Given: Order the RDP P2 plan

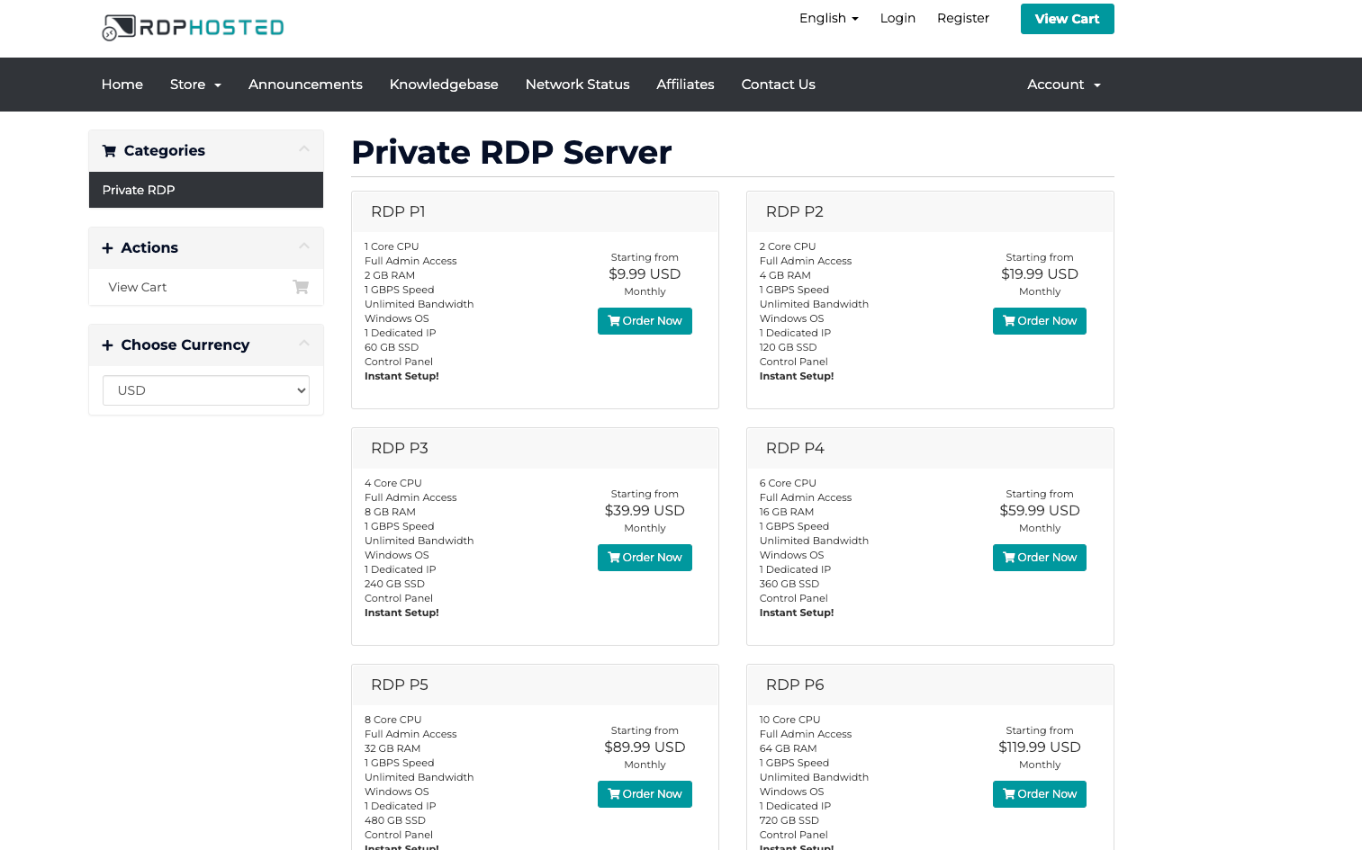Looking at the screenshot, I should tap(1039, 321).
